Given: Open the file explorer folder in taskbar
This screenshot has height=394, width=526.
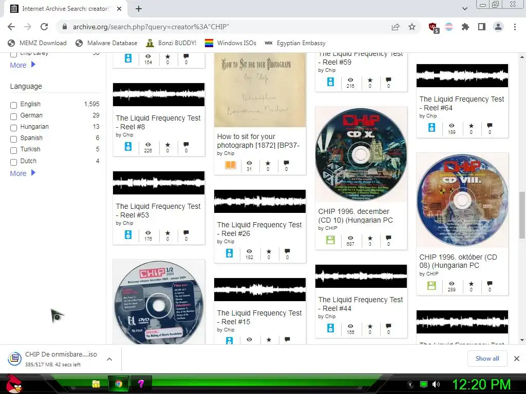Looking at the screenshot, I should point(96,384).
